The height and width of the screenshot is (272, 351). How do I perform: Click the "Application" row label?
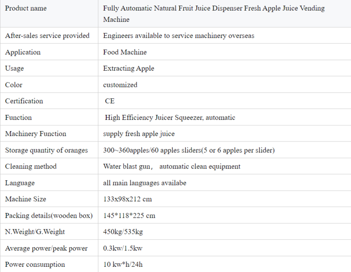click(x=23, y=52)
